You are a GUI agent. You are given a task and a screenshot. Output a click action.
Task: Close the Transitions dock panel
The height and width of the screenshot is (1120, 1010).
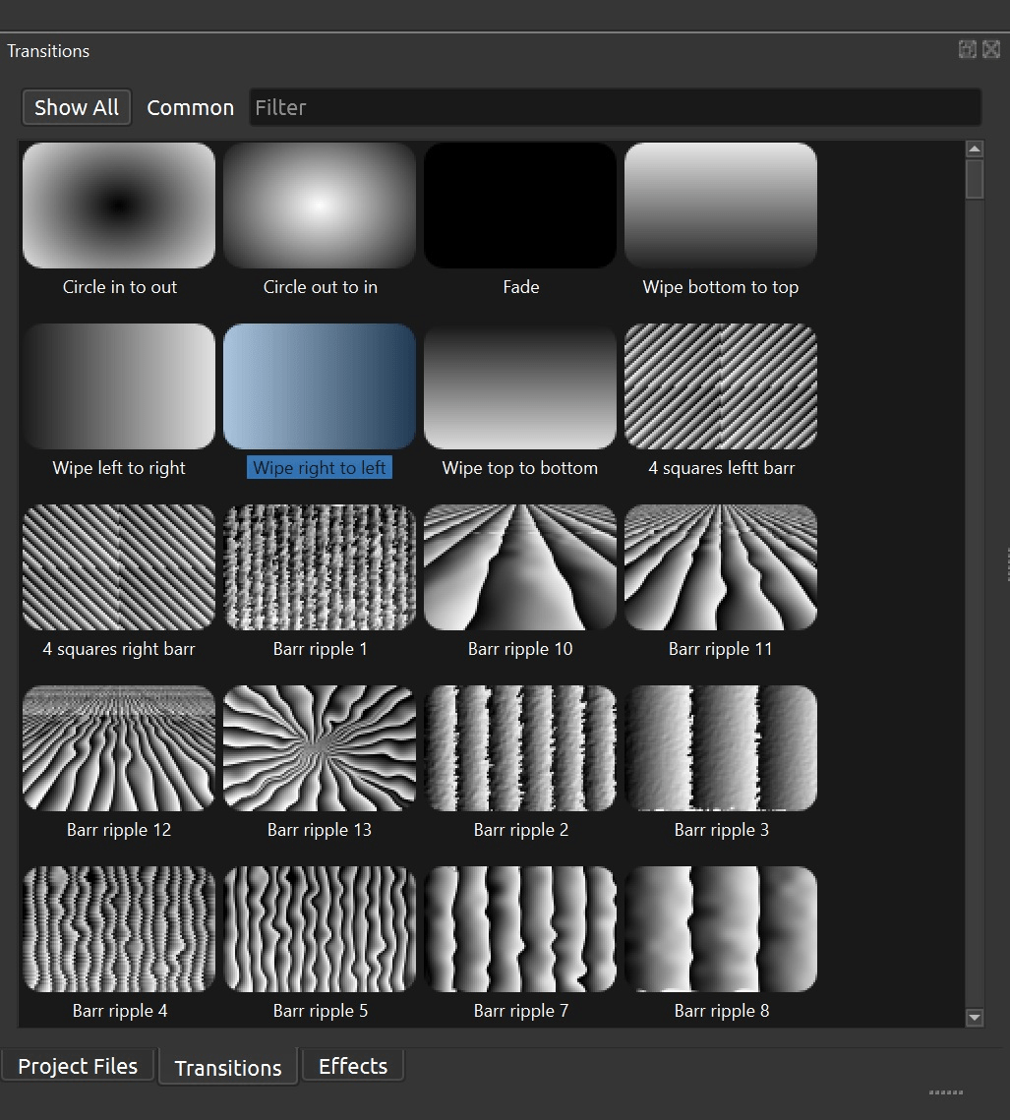(991, 49)
